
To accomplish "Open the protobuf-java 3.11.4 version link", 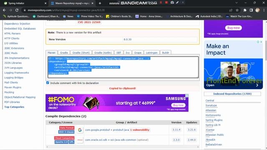I will click(176, 130).
